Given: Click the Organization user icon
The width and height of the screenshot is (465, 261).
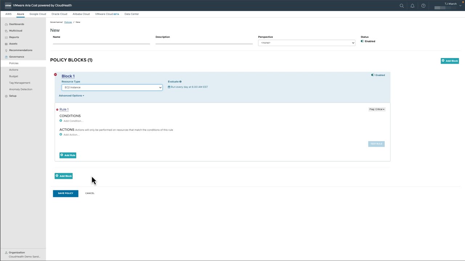Looking at the screenshot, I should (6, 253).
